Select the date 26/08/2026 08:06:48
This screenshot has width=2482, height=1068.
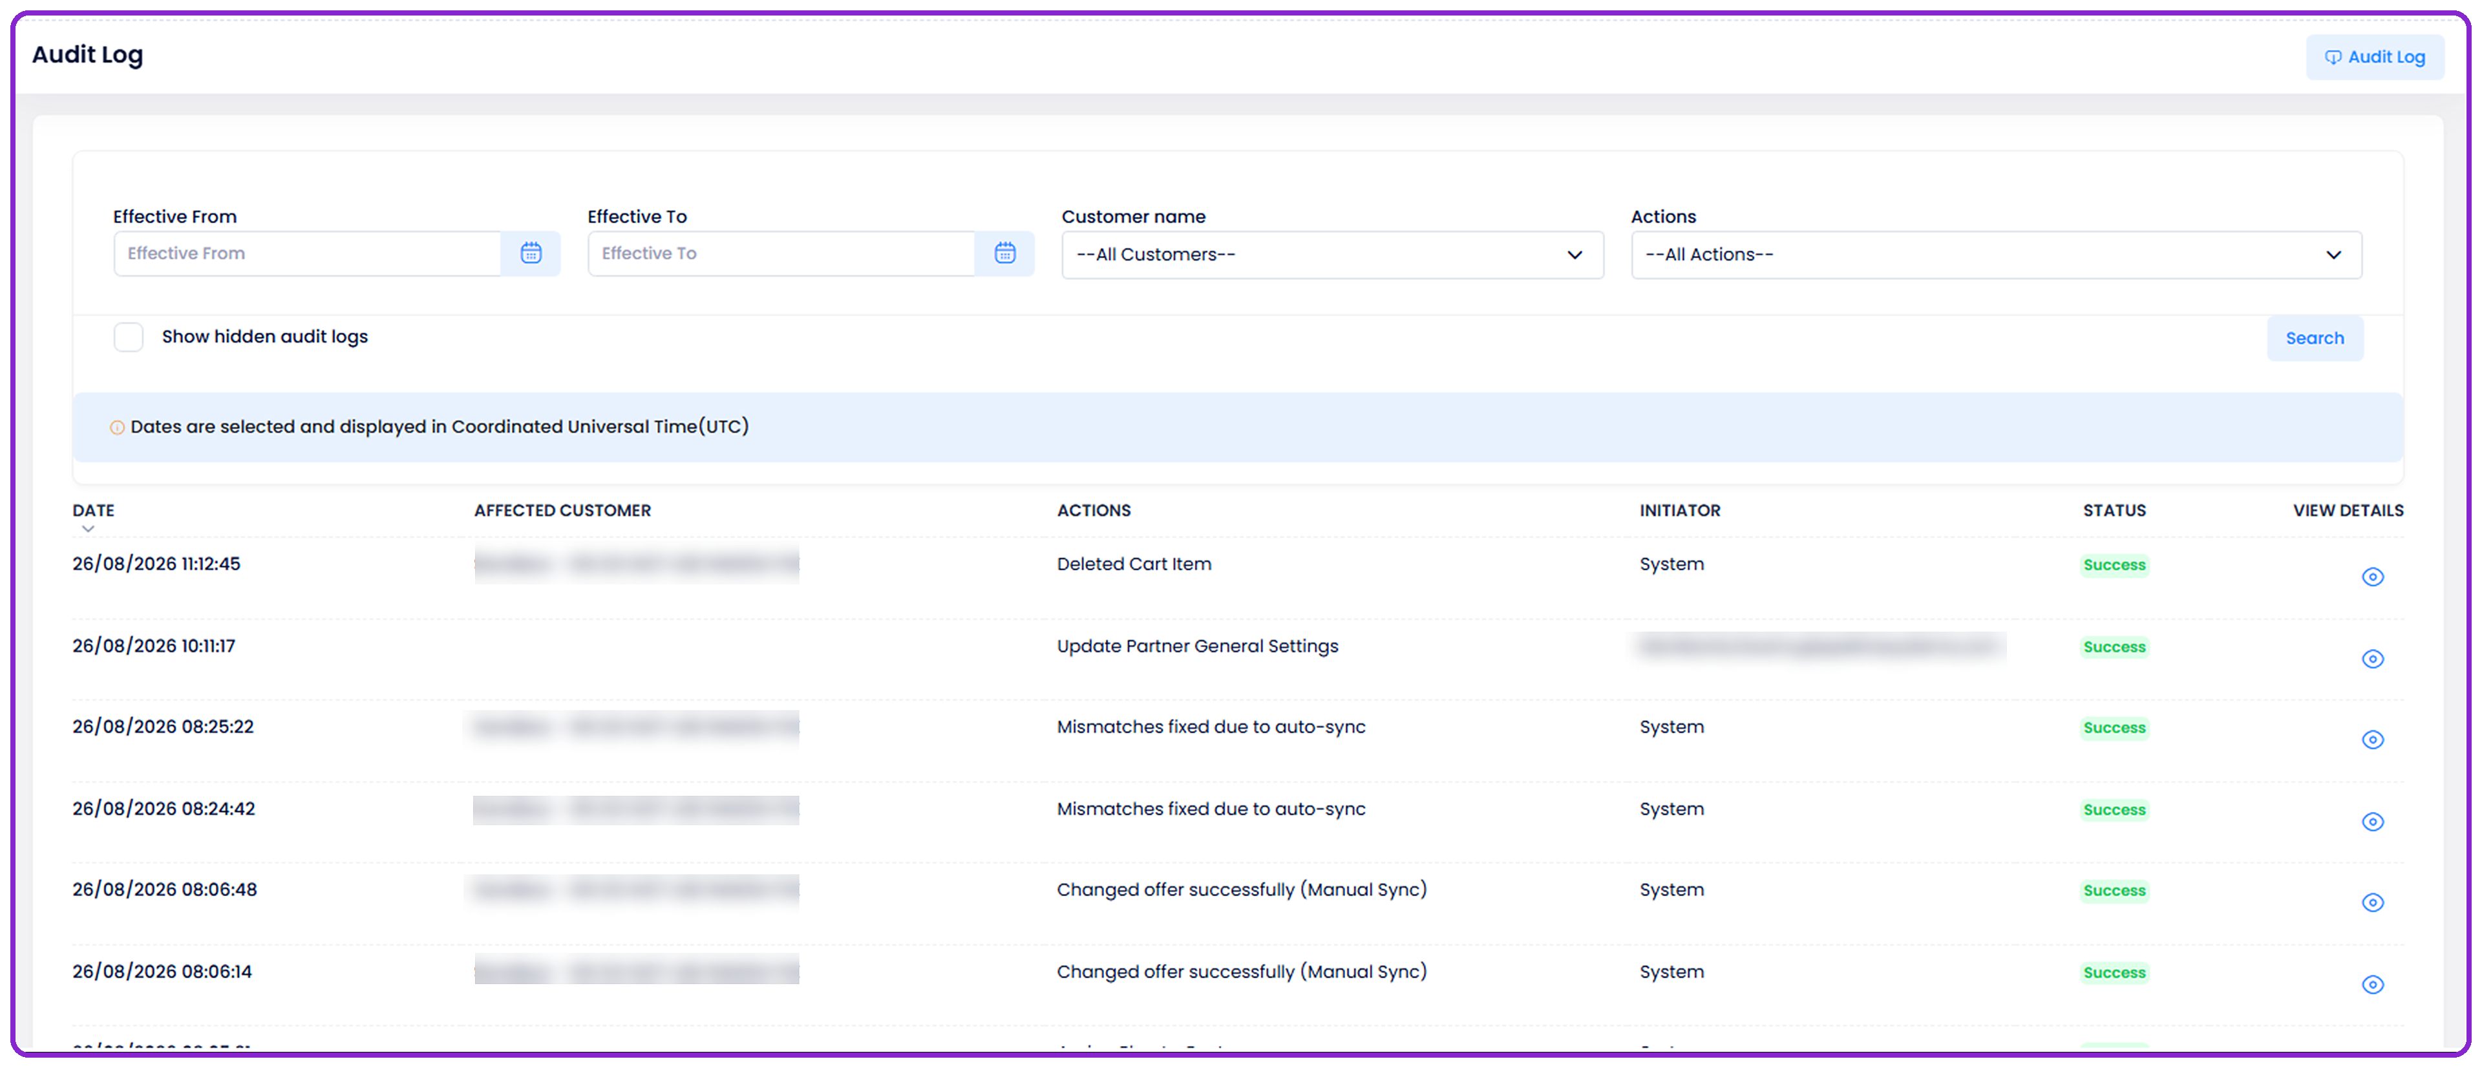pyautogui.click(x=165, y=890)
